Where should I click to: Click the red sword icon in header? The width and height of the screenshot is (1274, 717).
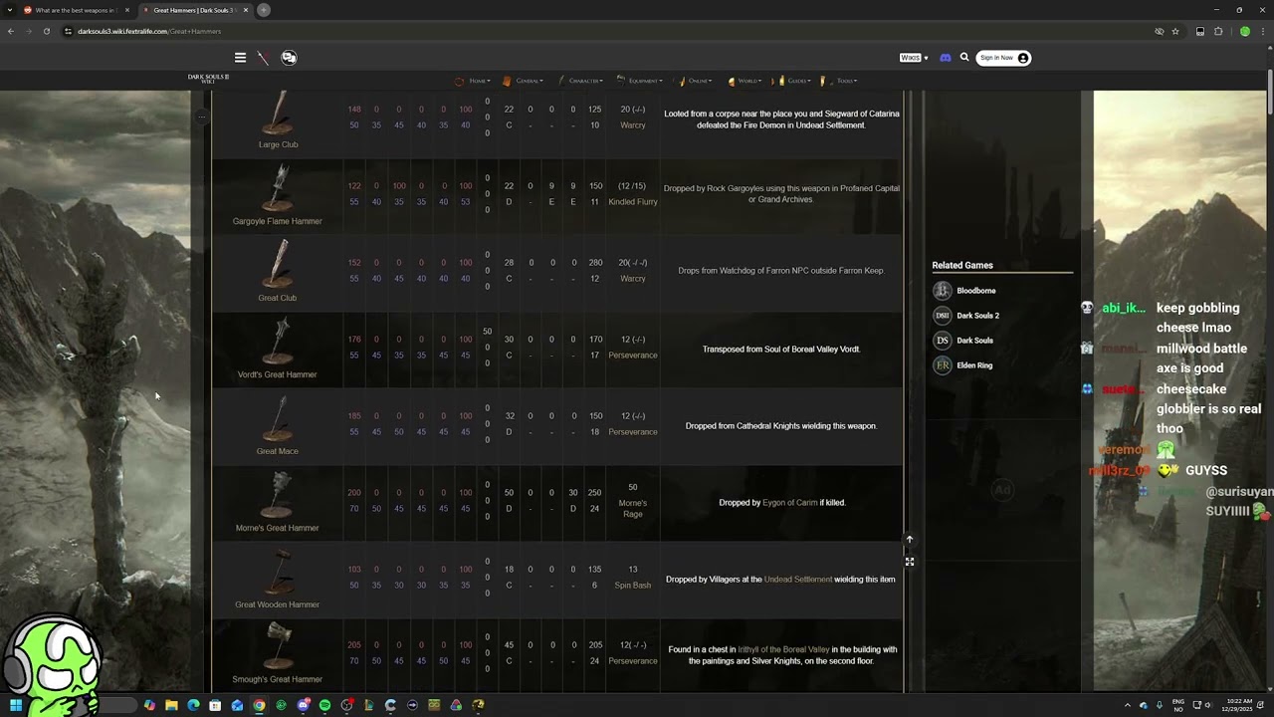tap(263, 58)
